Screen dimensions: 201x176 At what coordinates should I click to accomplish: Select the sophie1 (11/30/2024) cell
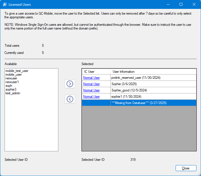pos(153,97)
